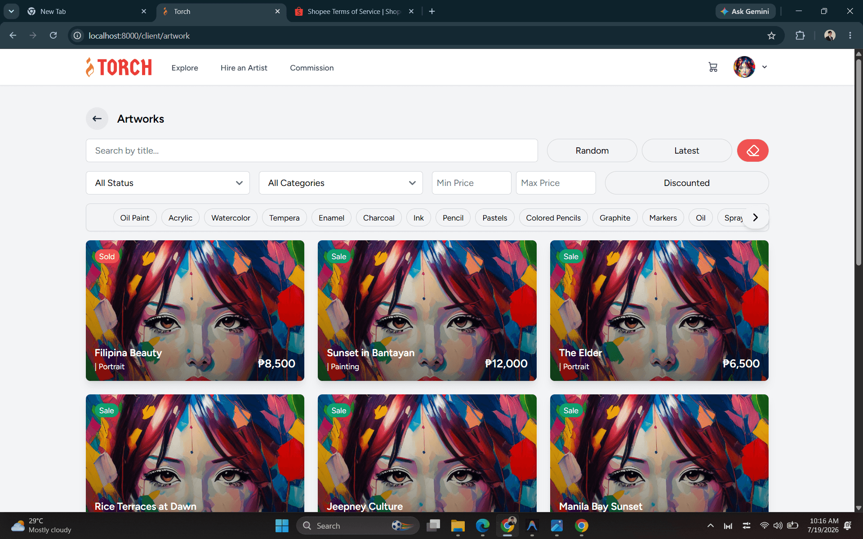Open File Explorer from the taskbar
Screen dimensions: 863x539
[x=458, y=526]
